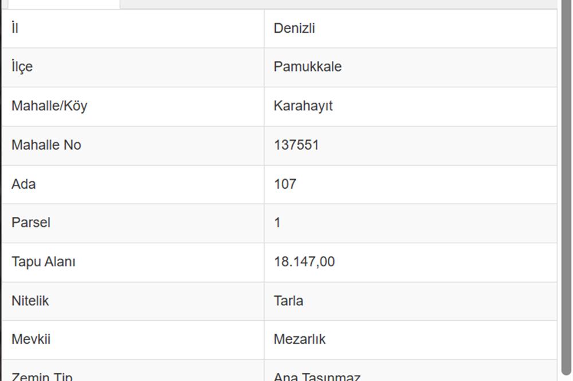Click the "Mahalle/Köy" row label
The width and height of the screenshot is (573, 381).
(x=49, y=106)
